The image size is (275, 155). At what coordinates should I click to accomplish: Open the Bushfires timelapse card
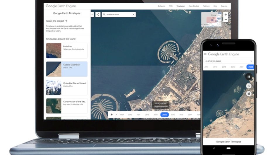(x=67, y=51)
